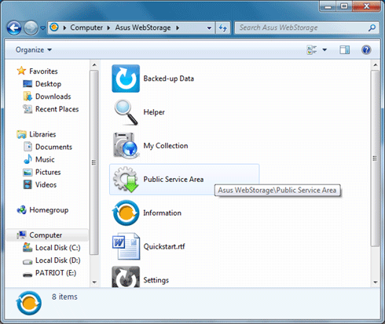Click the PATRIOT (E:) drive icon
The height and width of the screenshot is (324, 385).
27,275
